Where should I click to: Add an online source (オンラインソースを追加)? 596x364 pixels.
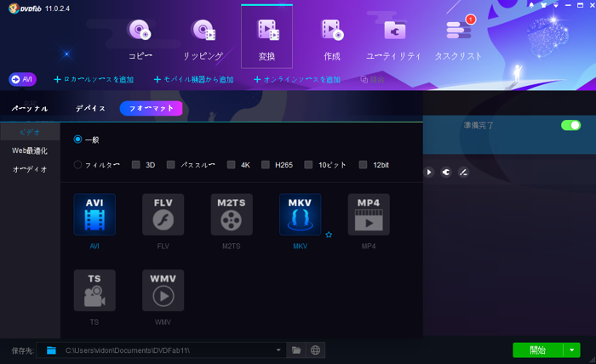click(x=297, y=79)
